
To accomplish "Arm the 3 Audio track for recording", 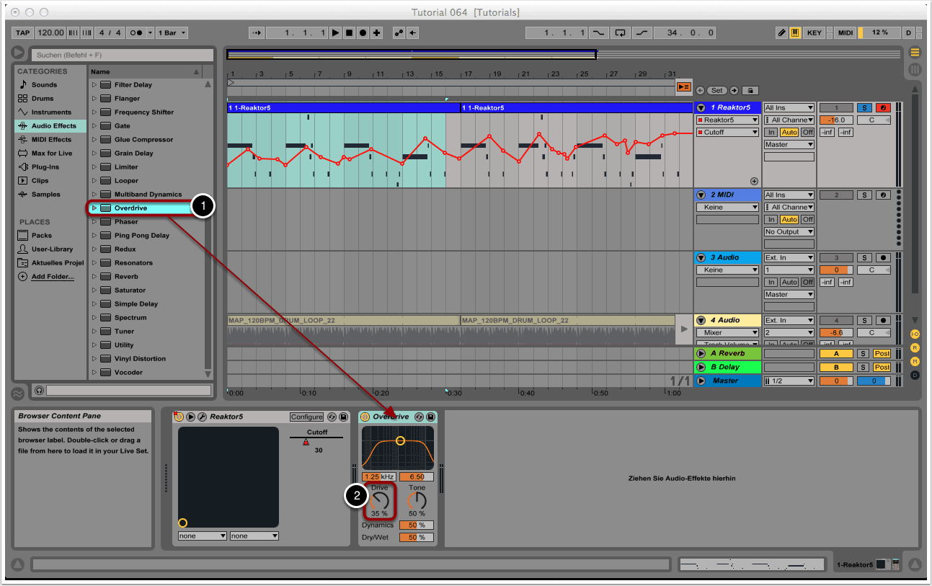I will coord(882,257).
